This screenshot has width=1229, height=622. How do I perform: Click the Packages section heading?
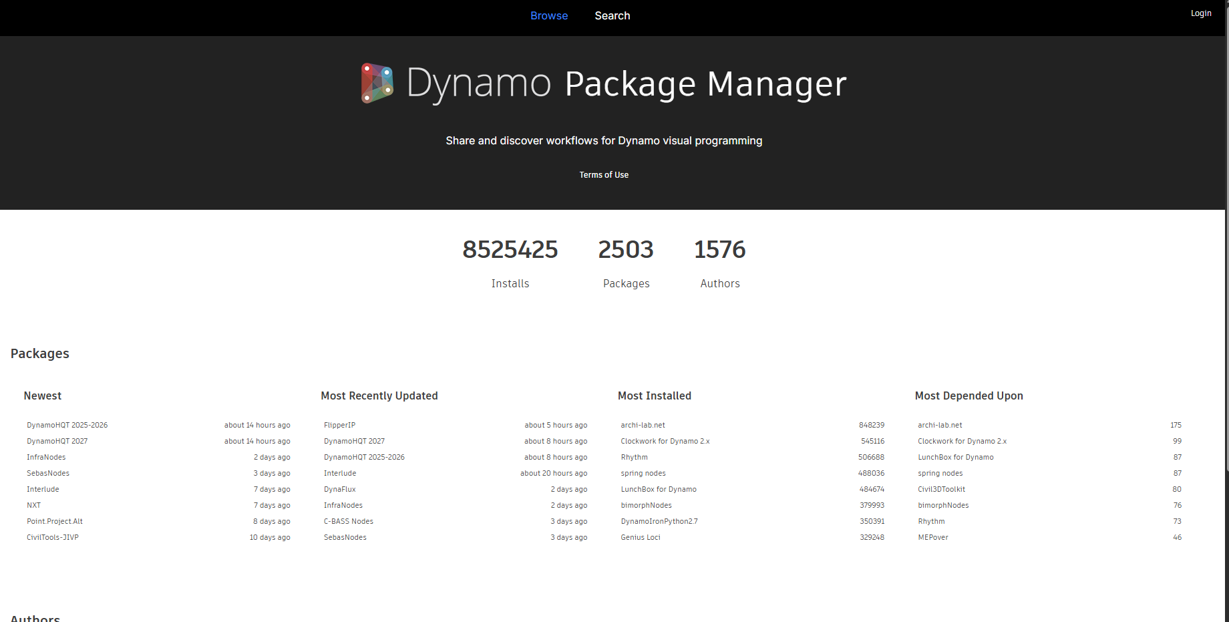coord(40,353)
